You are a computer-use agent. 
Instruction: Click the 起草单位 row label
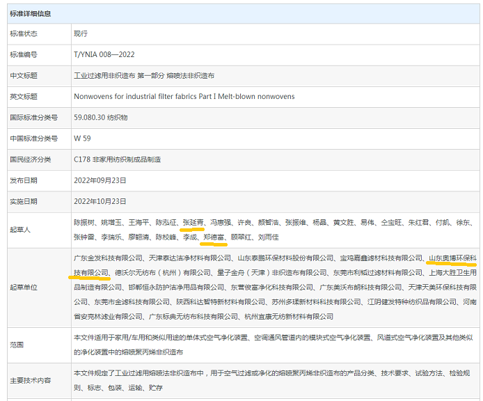23,287
